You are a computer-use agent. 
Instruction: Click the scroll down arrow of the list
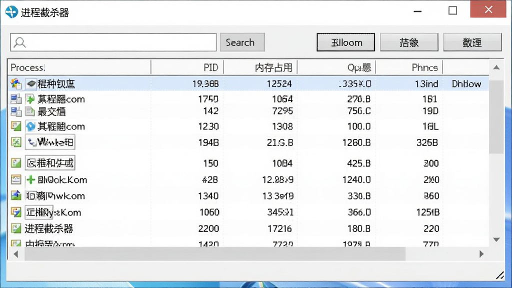click(x=496, y=239)
